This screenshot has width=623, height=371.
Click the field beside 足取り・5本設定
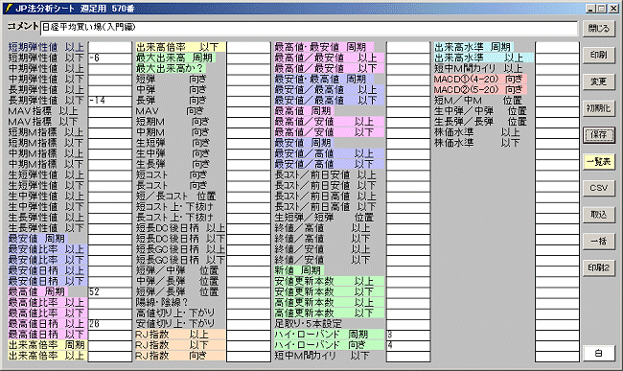click(408, 324)
